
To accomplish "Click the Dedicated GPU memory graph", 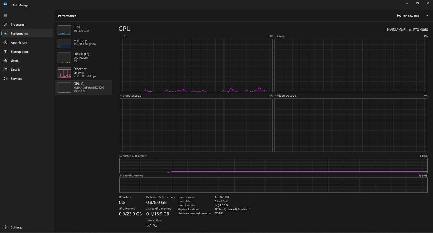I will click(273, 166).
